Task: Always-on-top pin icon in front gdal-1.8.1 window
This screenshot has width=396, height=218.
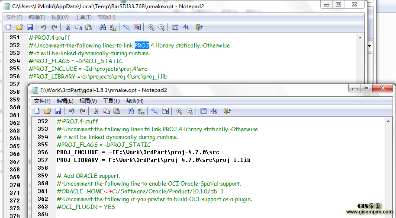Action: 155,111
